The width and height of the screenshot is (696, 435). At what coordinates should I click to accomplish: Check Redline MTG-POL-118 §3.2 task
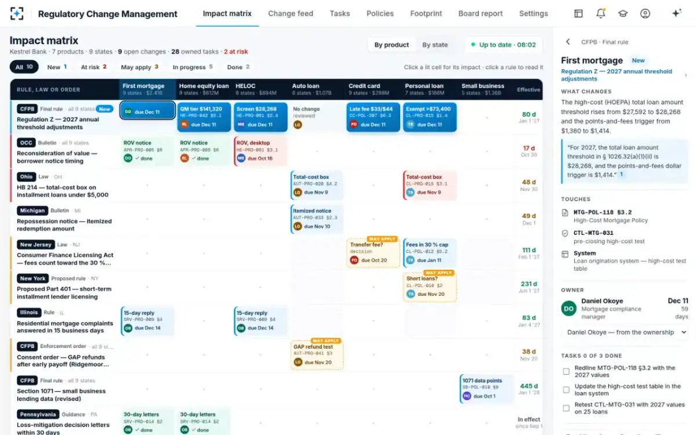(x=566, y=371)
